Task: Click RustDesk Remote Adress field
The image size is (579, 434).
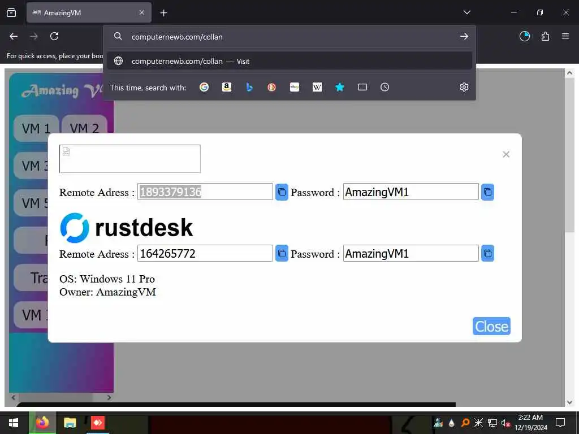Action: (205, 254)
